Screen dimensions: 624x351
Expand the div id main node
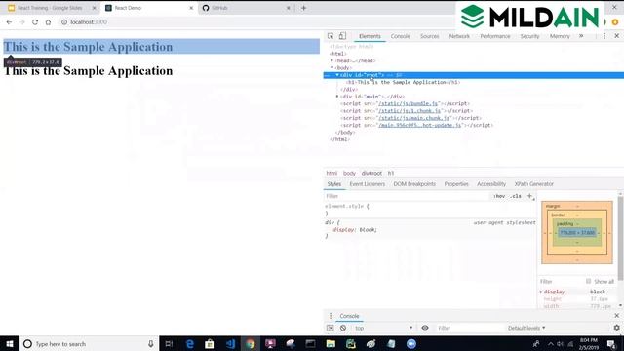(x=337, y=97)
